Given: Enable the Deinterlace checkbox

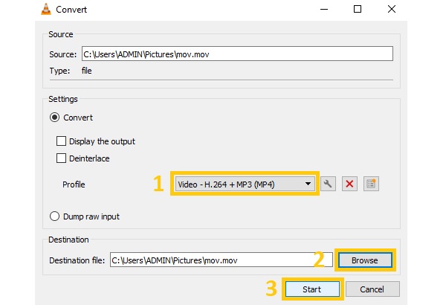Looking at the screenshot, I should point(61,158).
